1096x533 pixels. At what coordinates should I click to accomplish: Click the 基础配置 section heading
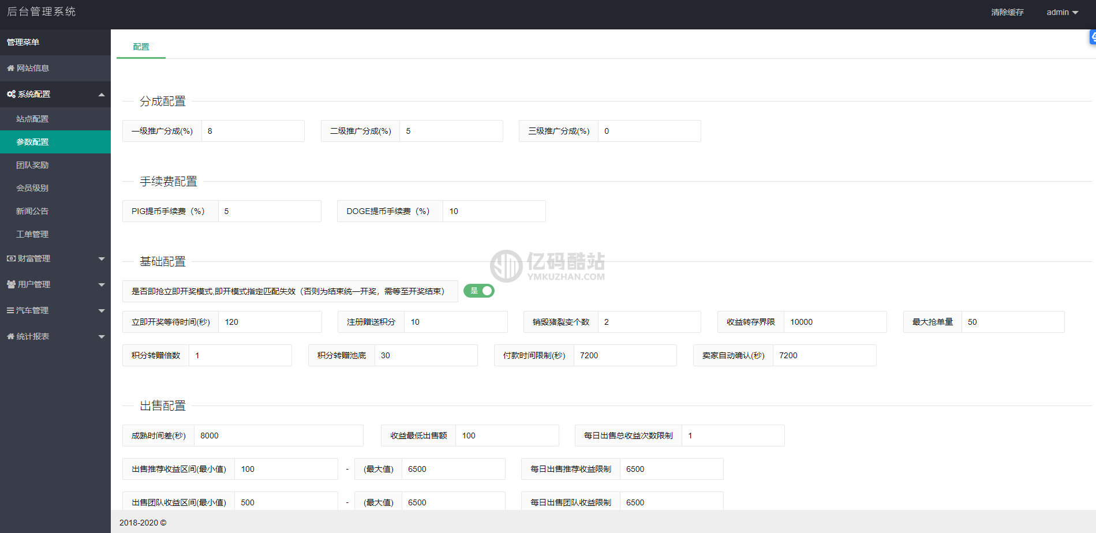[x=163, y=262]
